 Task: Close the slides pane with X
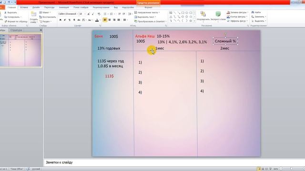[x=41, y=30]
